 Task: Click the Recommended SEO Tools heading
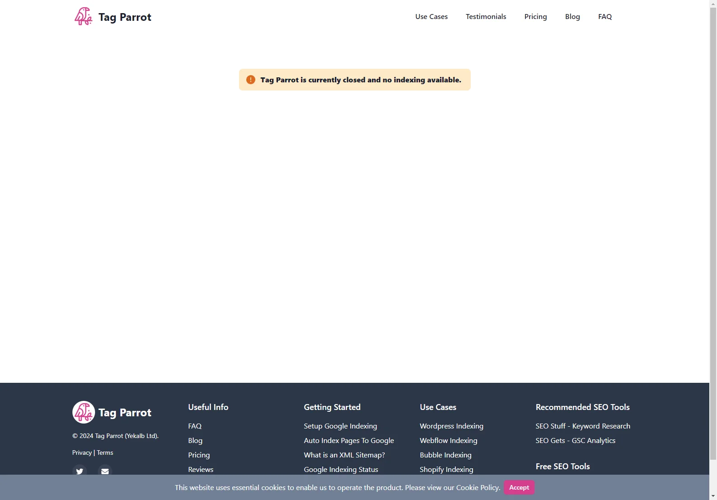[583, 407]
